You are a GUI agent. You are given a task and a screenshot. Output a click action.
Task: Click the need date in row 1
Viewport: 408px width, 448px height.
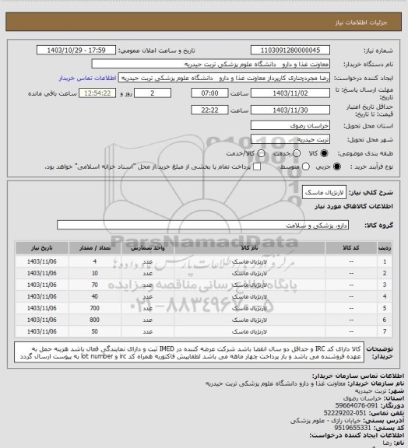[42, 261]
